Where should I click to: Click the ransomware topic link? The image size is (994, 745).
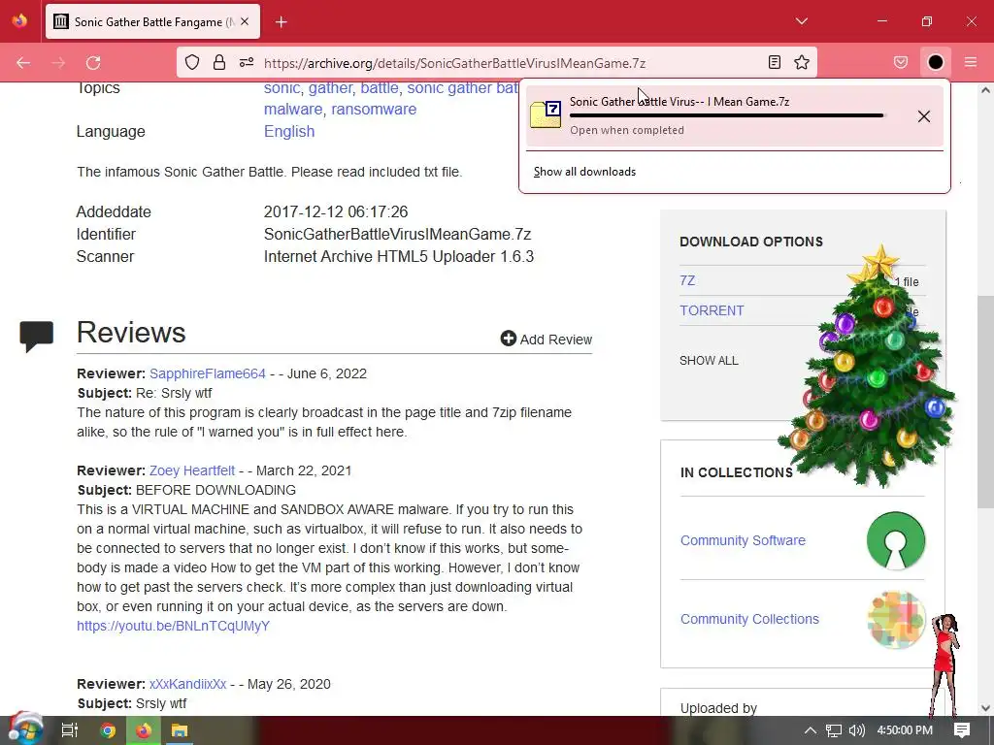click(x=374, y=109)
